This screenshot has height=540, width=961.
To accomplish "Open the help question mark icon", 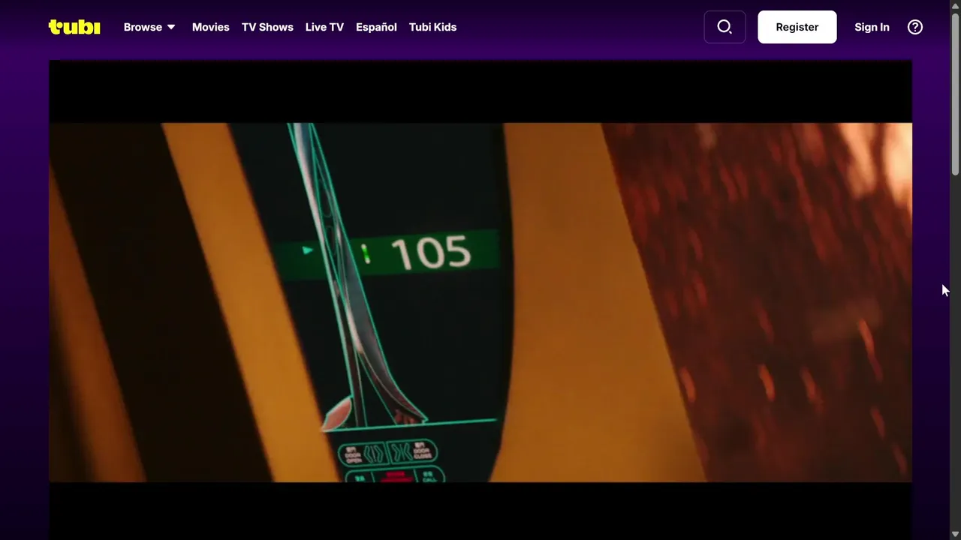I will pos(914,27).
